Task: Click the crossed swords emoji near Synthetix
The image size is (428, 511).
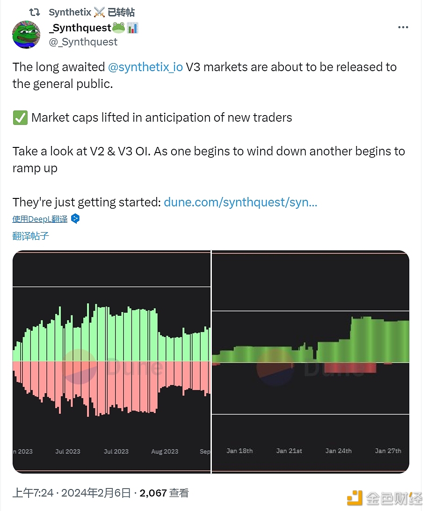Action: [x=99, y=12]
